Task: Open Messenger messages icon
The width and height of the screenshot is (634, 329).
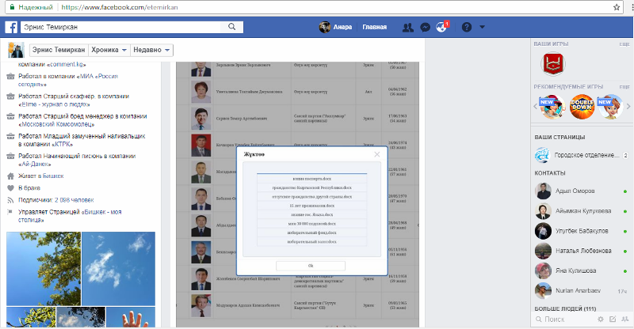Action: pos(426,27)
